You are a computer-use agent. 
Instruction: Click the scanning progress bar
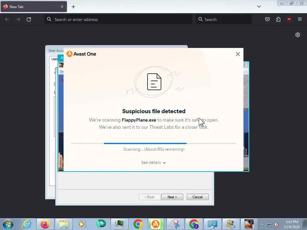pos(154,143)
